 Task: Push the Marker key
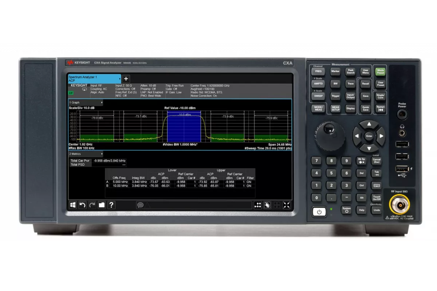coord(335,72)
